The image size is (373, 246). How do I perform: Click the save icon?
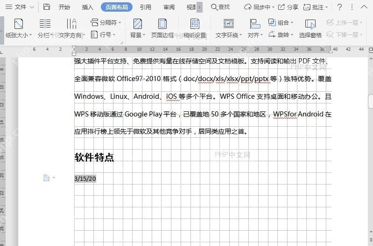46,7
